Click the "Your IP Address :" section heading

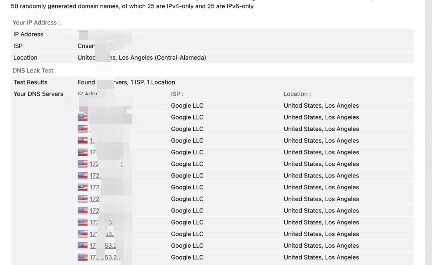coord(36,23)
